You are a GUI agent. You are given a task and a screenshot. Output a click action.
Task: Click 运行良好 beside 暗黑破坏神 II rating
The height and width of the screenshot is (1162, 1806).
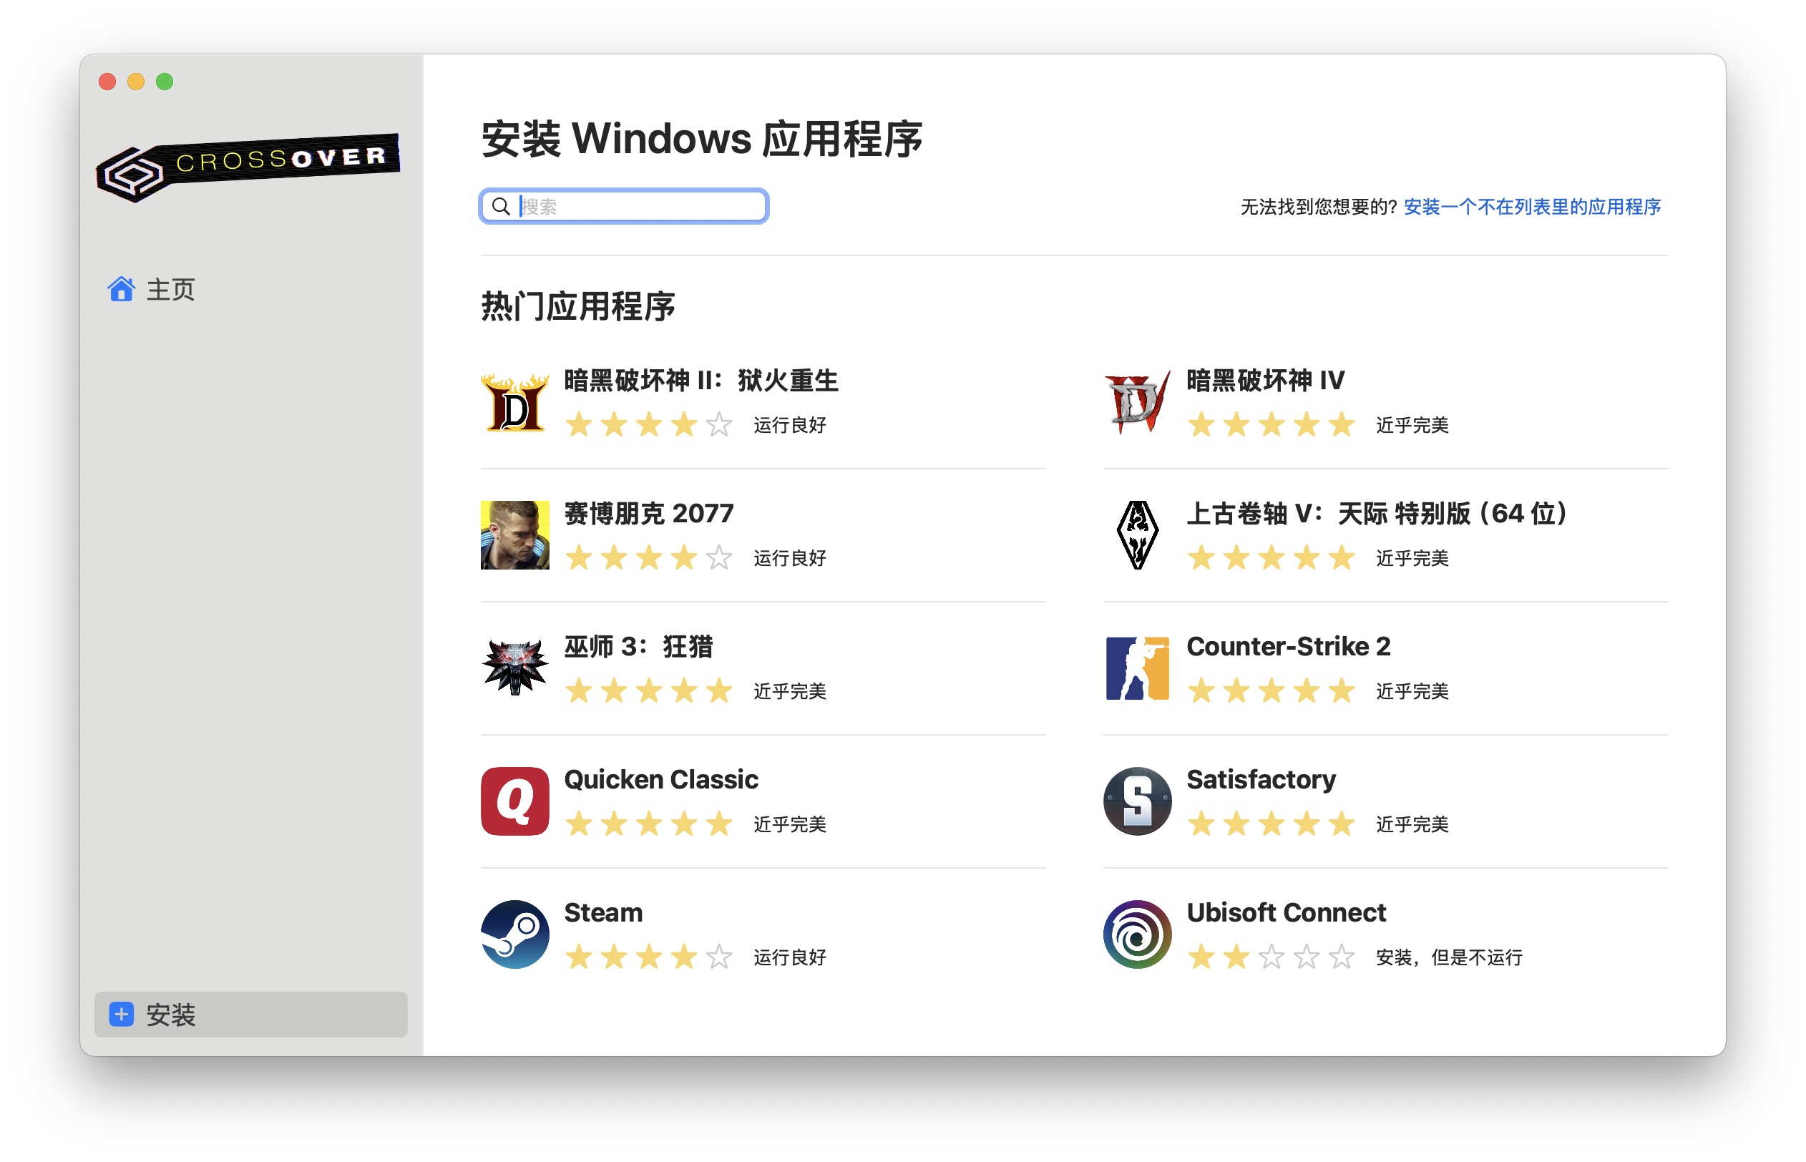789,425
